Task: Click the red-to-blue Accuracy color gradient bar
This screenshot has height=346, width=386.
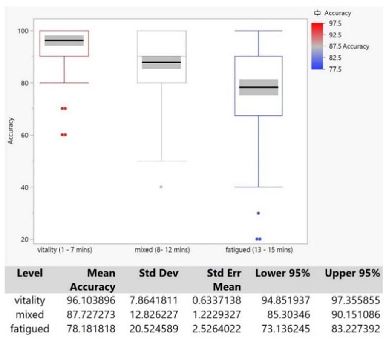Action: tap(317, 46)
